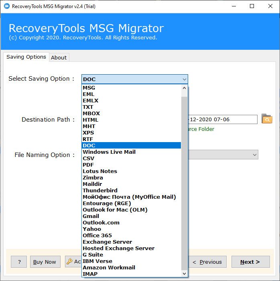280x281 pixels.
Task: Select Lotus Notes in the list
Action: (x=131, y=171)
